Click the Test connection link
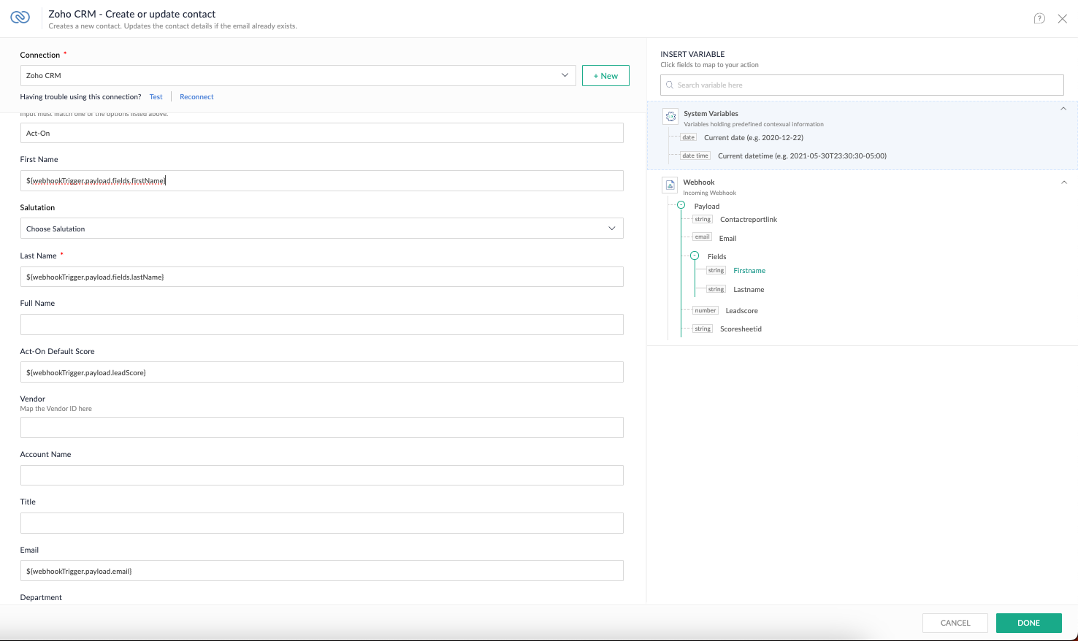The width and height of the screenshot is (1078, 641). (x=156, y=96)
